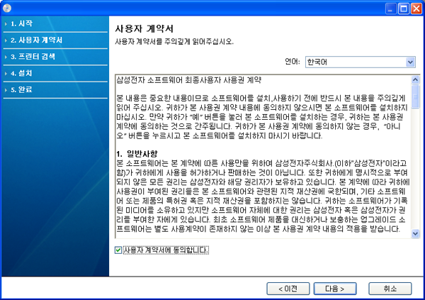Viewport: 425px width, 300px height.
Task: Click the arrow bullet beside 1. 시작
Action: point(6,24)
